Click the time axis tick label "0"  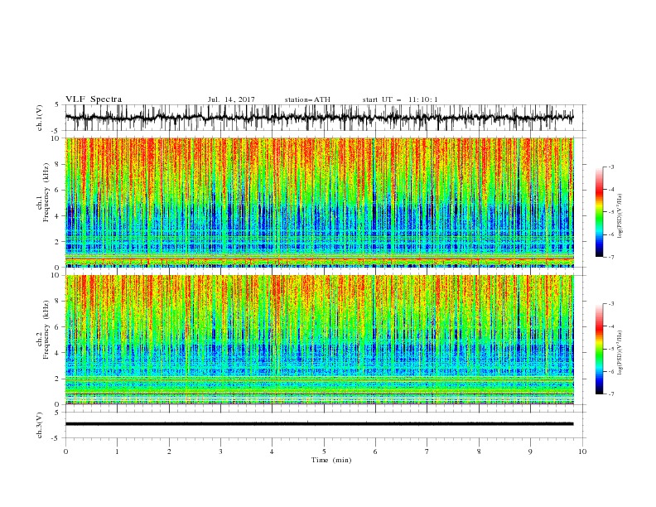65,451
